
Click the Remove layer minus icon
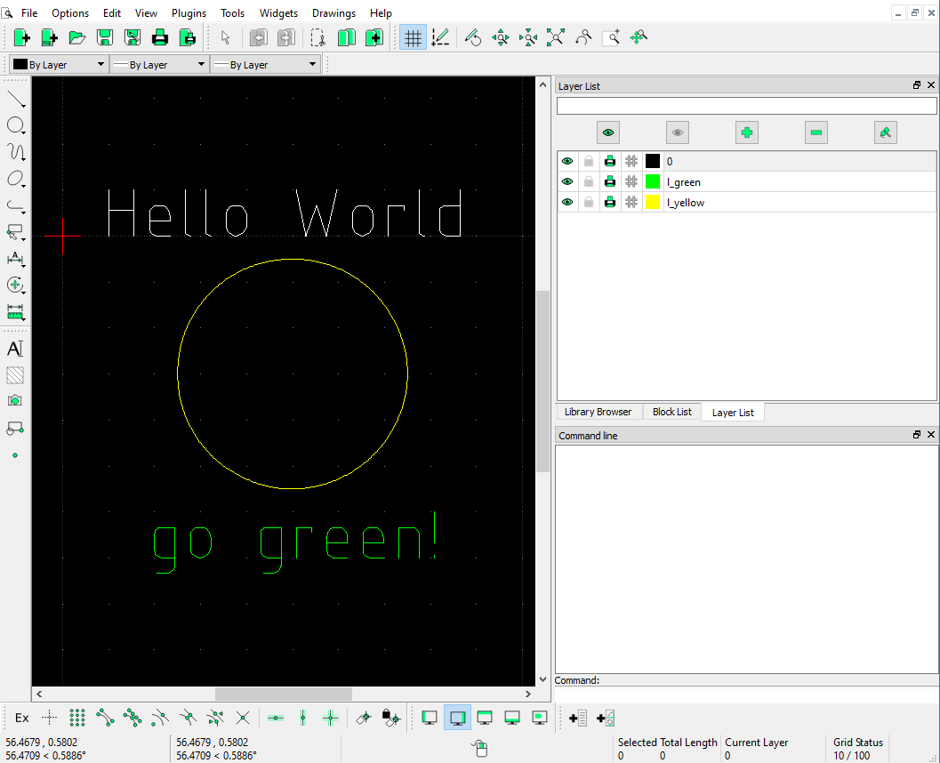815,133
